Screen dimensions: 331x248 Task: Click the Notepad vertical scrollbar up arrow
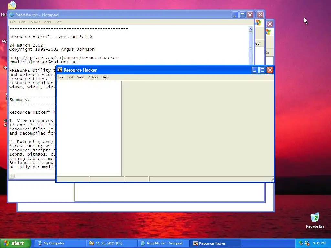point(251,29)
